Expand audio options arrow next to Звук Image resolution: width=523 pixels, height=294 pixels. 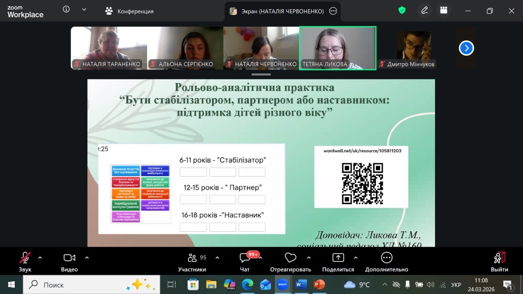[x=40, y=257]
